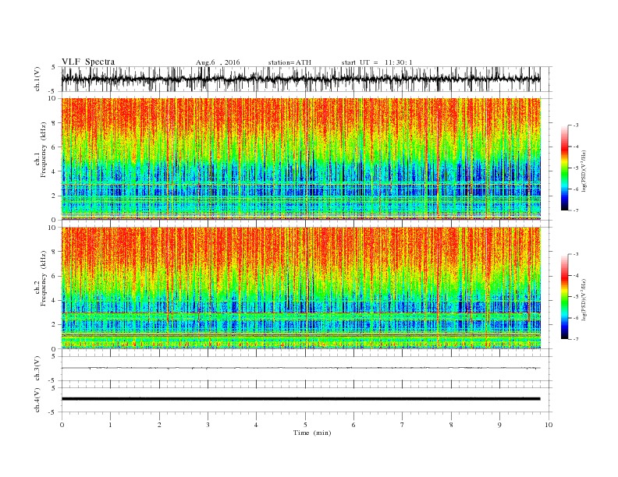
Task: Click the "1" tick on the time axis
Action: [110, 425]
